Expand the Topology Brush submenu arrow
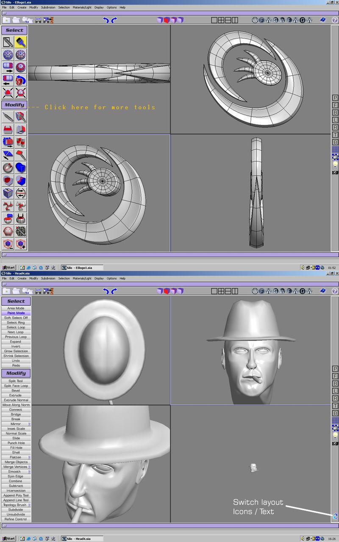339x542 pixels. [x=29, y=505]
